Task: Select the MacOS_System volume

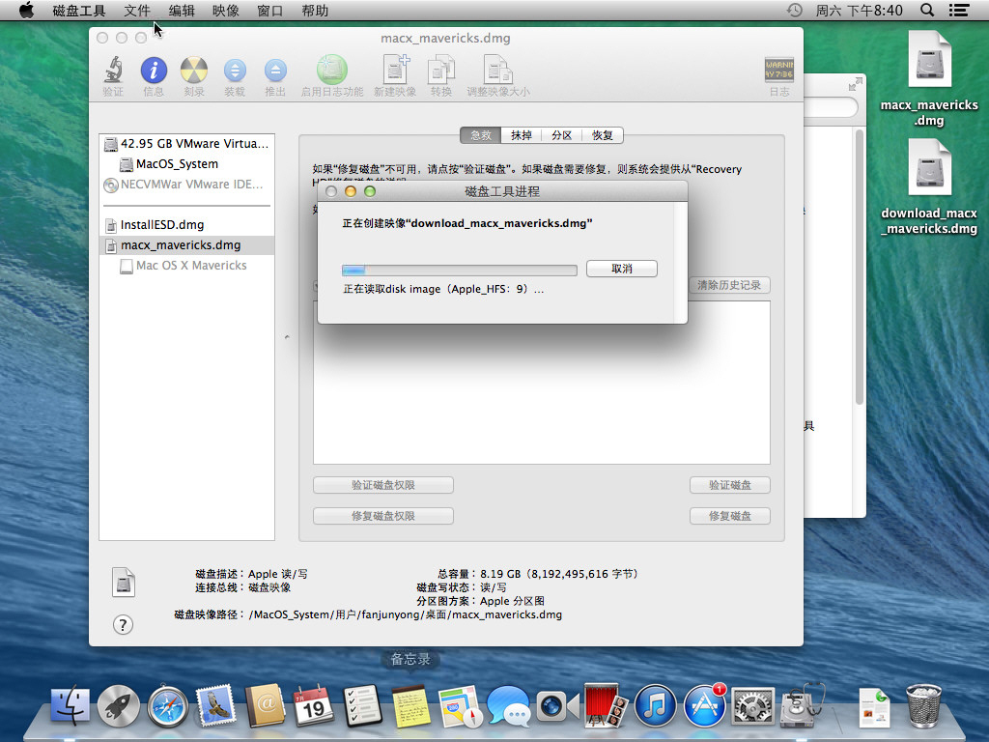Action: coord(186,164)
